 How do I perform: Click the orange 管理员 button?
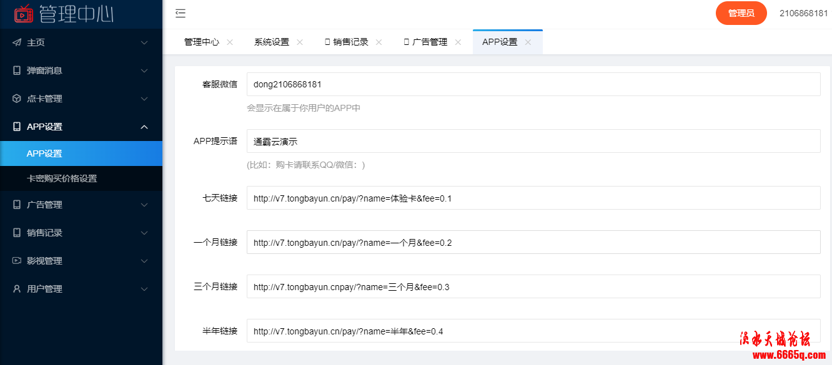(741, 13)
